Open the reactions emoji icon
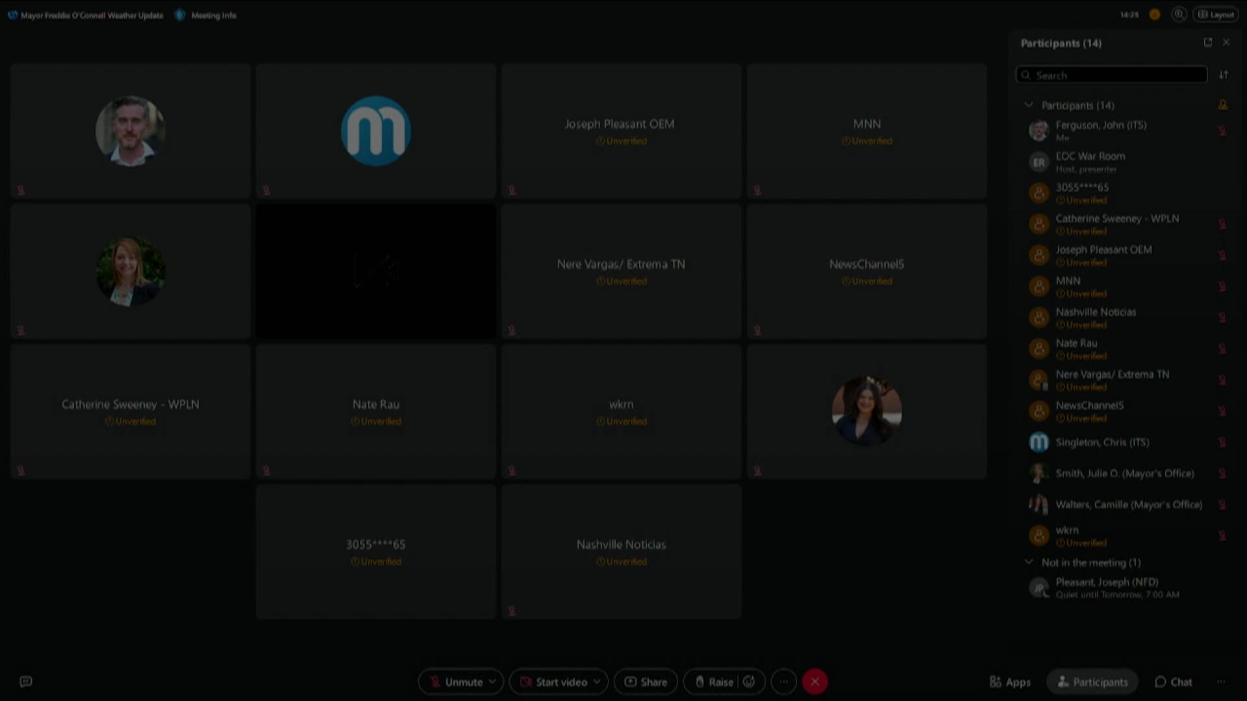The width and height of the screenshot is (1247, 701). pos(749,682)
